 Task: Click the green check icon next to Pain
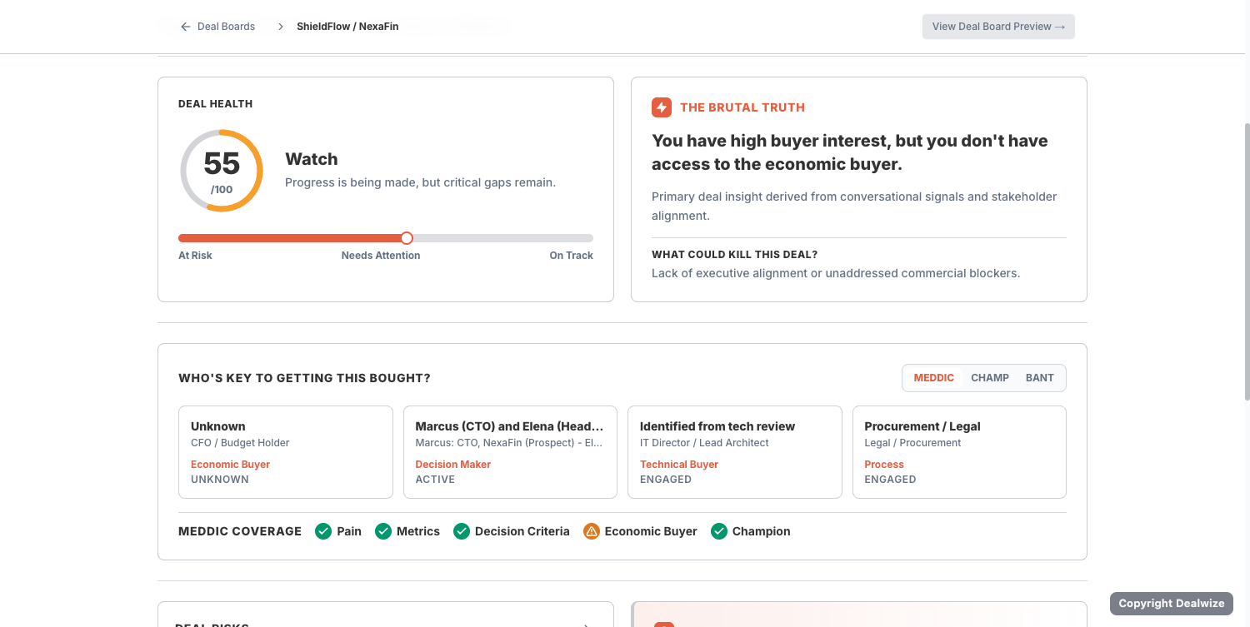click(323, 531)
